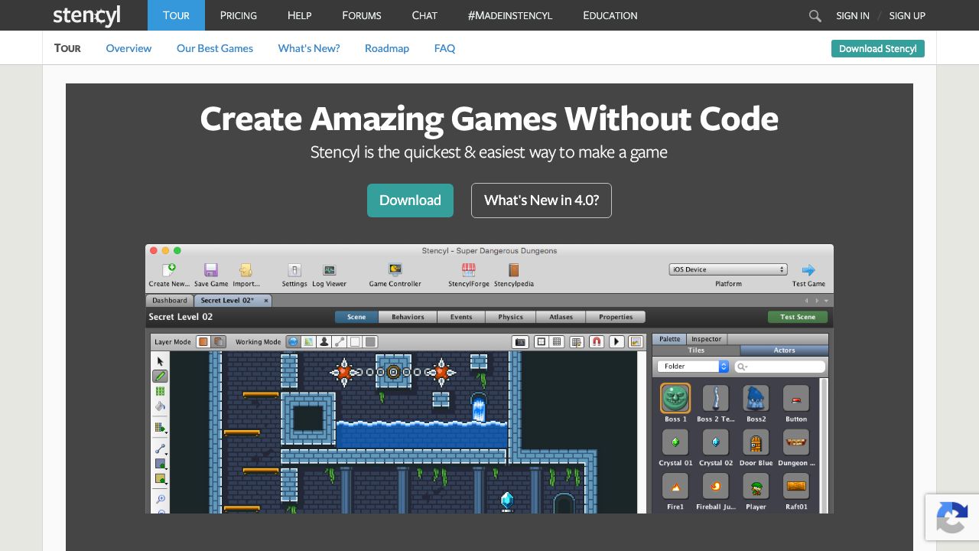Open the Game Controller icon
979x551 pixels.
395,269
